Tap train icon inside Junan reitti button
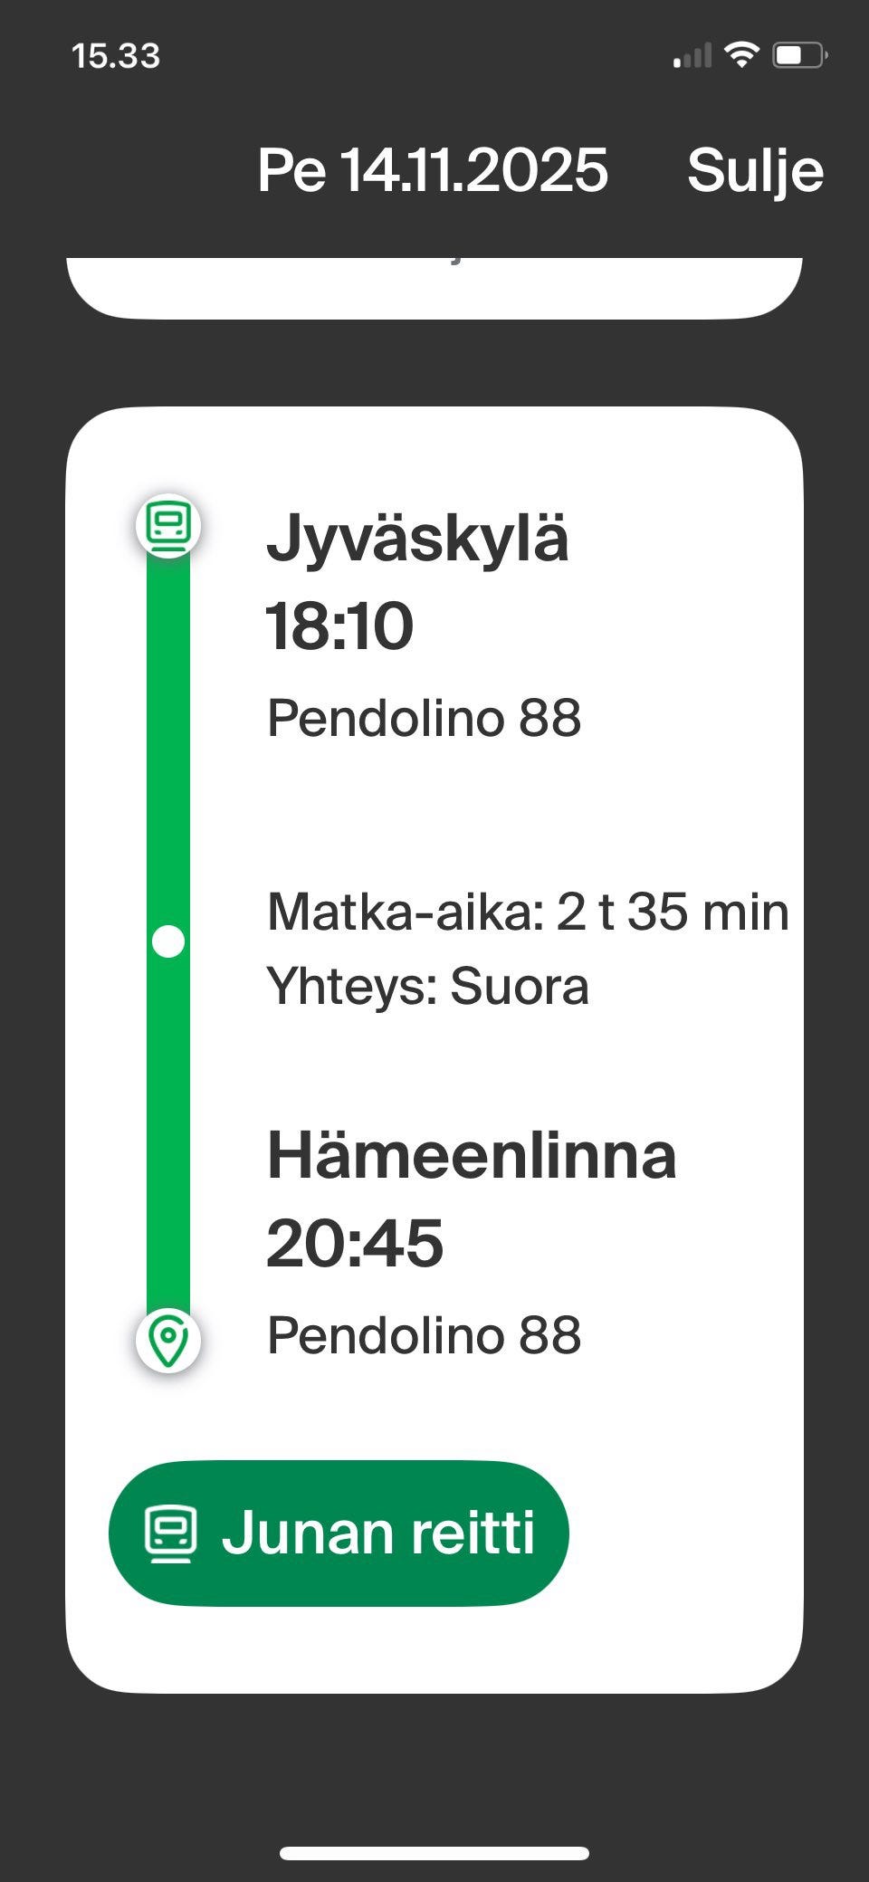 point(170,1533)
